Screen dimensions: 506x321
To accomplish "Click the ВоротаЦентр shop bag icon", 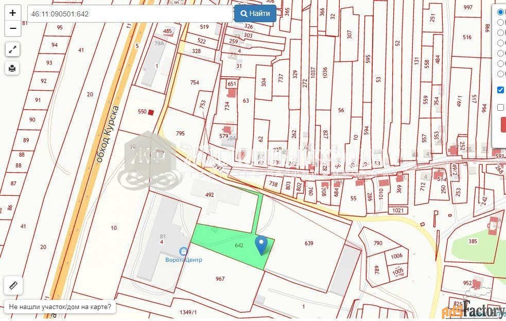I will 183,251.
